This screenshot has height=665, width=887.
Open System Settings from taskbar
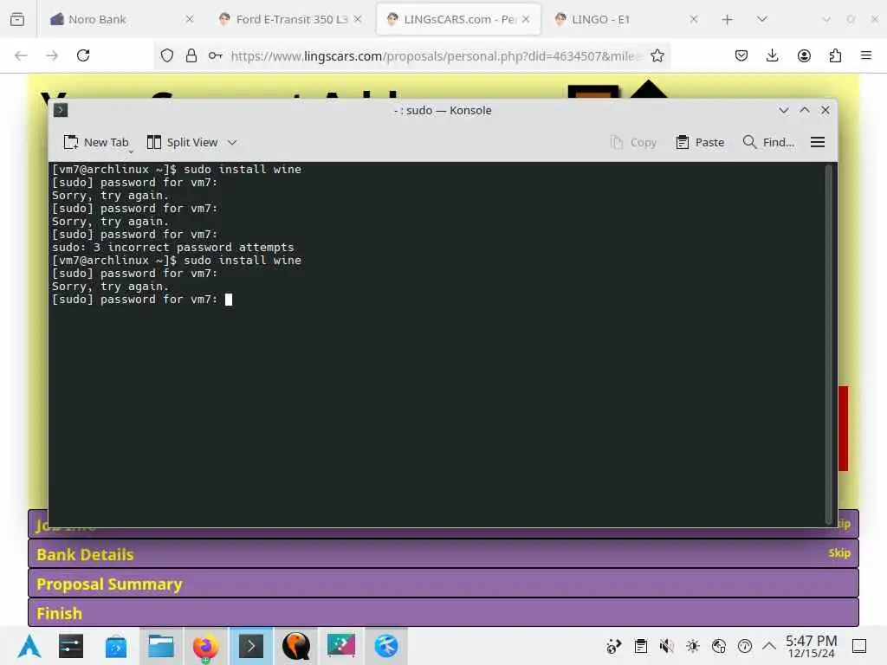coord(71,646)
